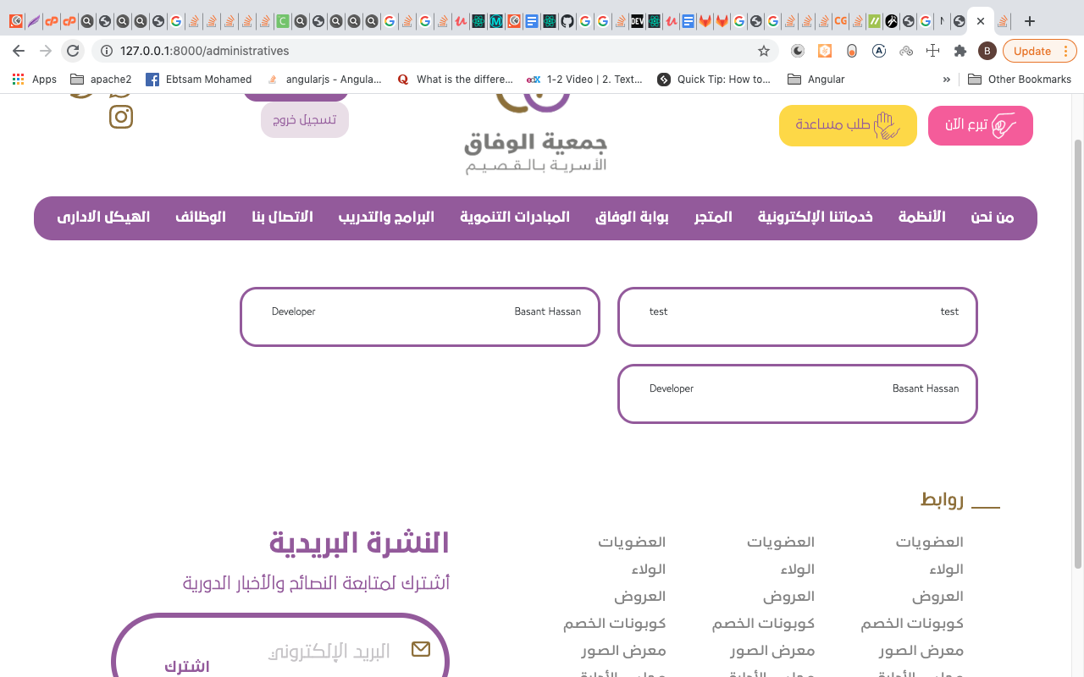Click the browser back arrow
This screenshot has height=677, width=1084.
[19, 51]
